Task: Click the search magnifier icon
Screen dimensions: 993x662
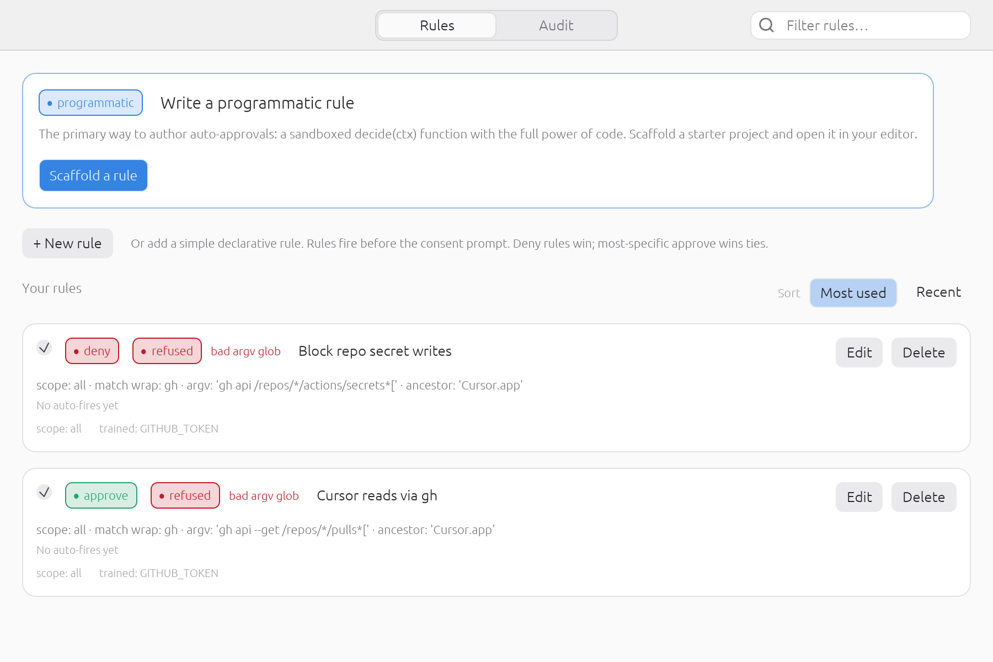Action: 766,25
